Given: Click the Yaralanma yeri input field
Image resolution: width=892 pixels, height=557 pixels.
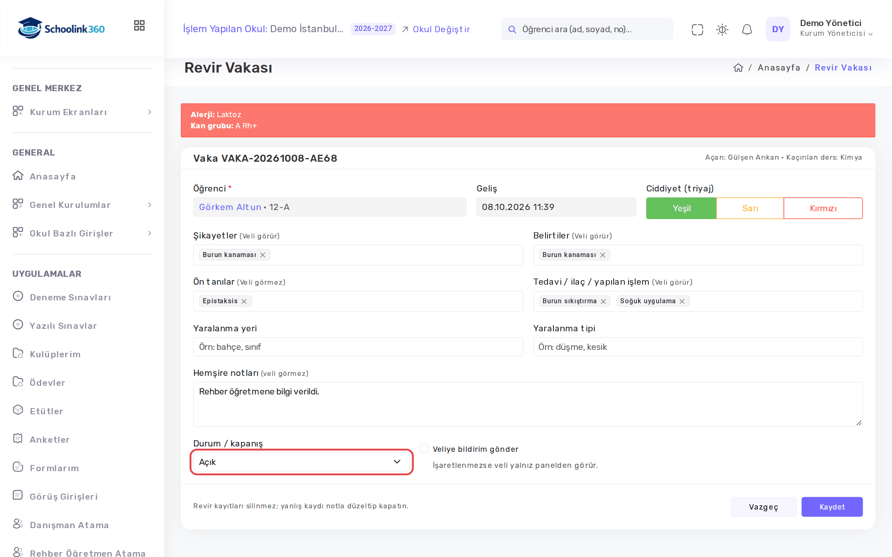Looking at the screenshot, I should [x=358, y=347].
